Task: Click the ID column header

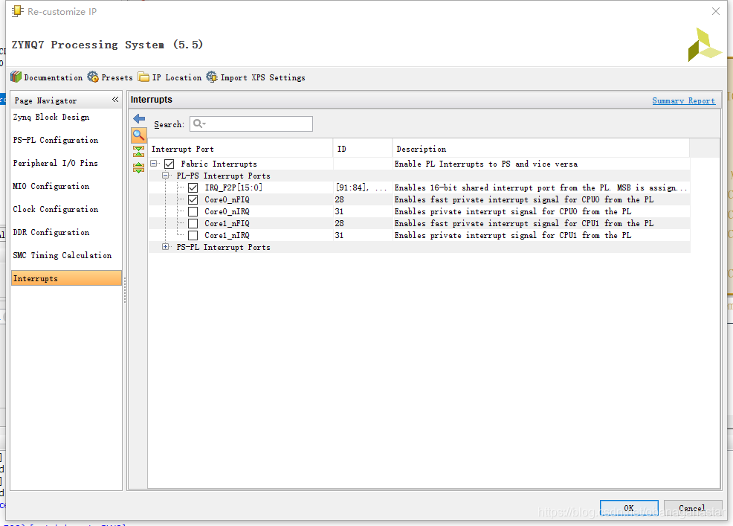Action: (362, 149)
